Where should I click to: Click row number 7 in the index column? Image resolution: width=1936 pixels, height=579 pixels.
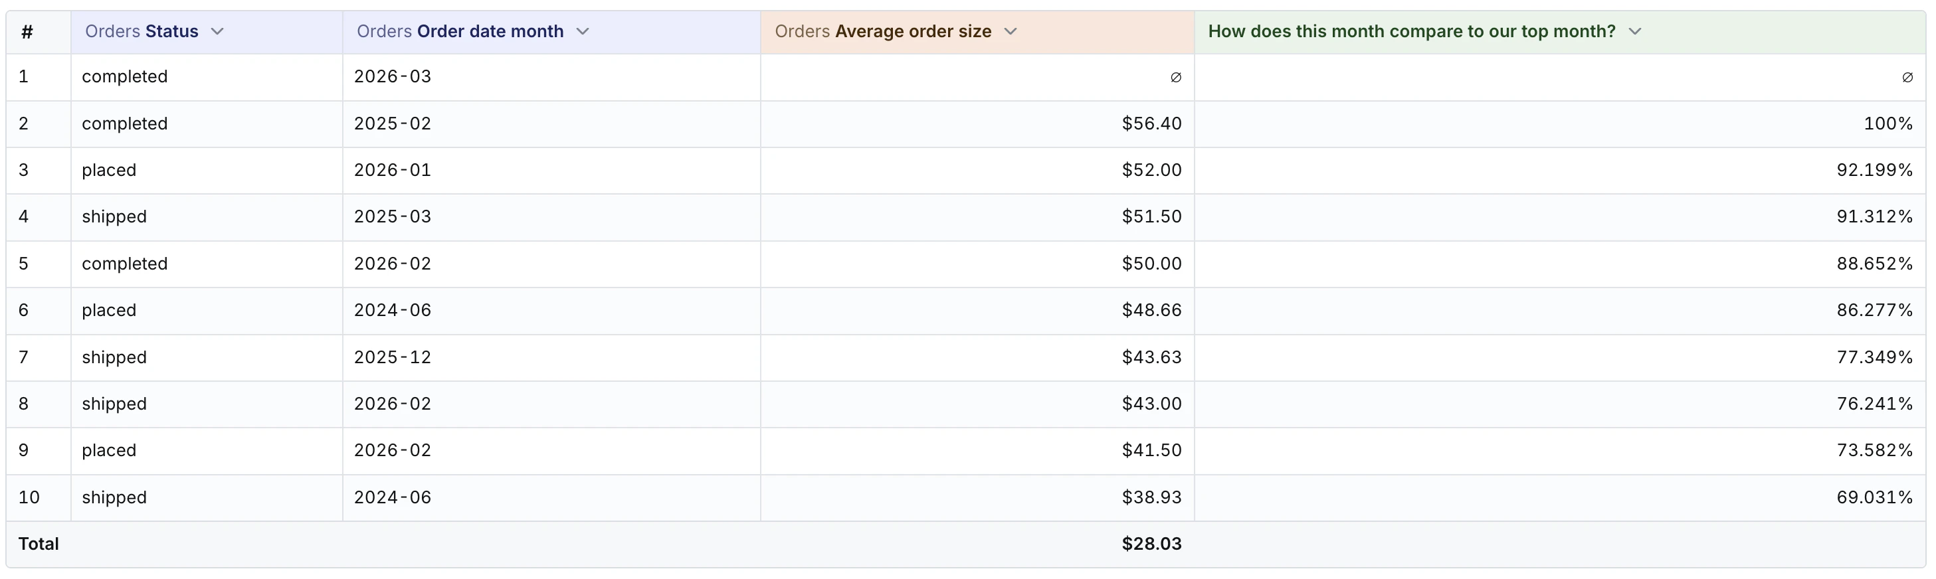tap(39, 357)
